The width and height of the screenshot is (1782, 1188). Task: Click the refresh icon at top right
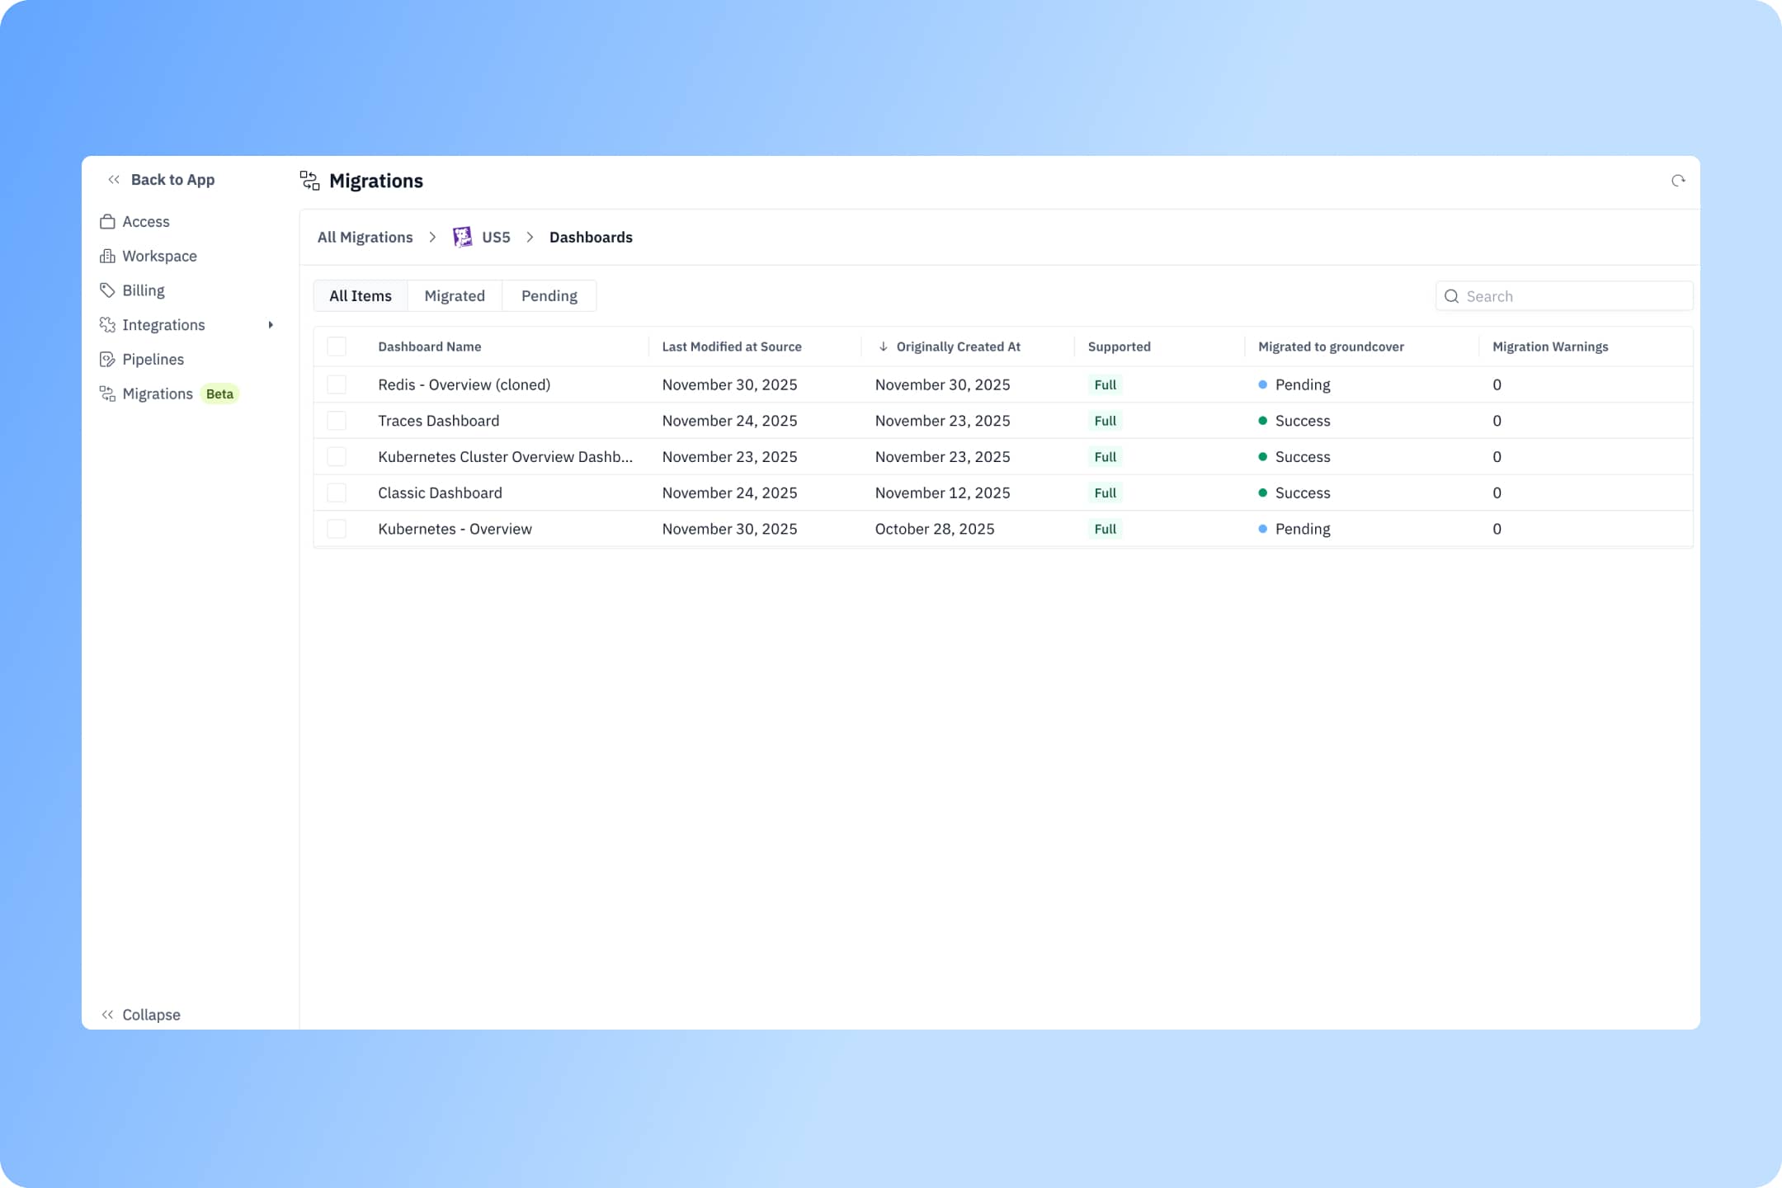coord(1677,181)
